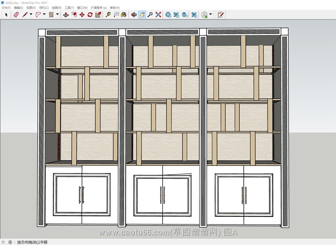336x245 pixels.
Task: Open the account sign-in dropdown arrow
Action: (210, 14)
